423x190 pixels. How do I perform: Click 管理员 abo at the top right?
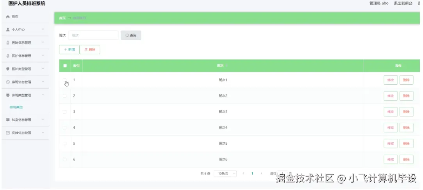[x=379, y=3]
